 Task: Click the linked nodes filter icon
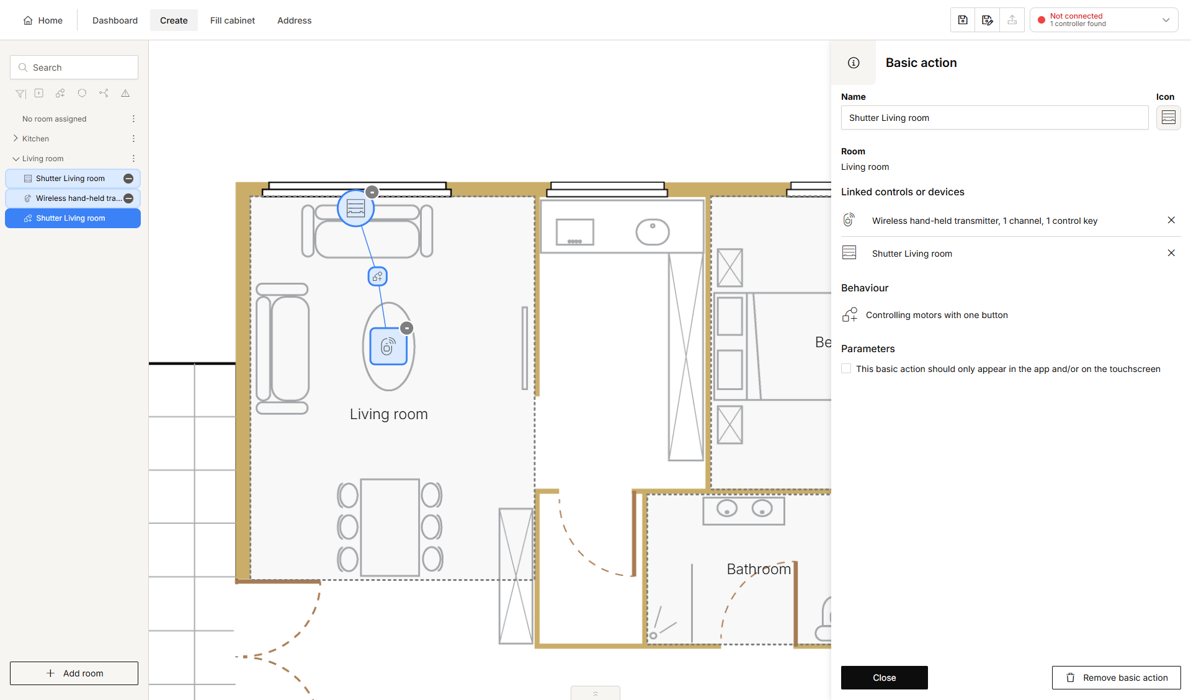coord(104,93)
